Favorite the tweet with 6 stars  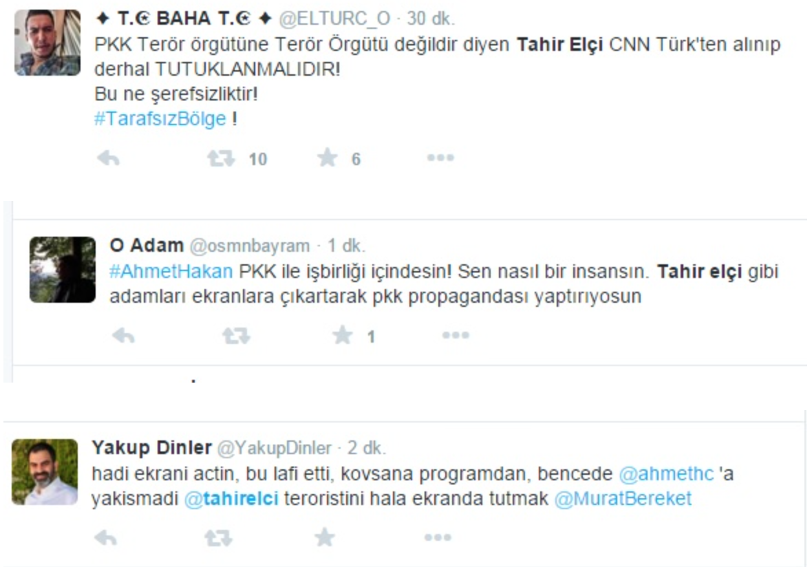(x=328, y=158)
